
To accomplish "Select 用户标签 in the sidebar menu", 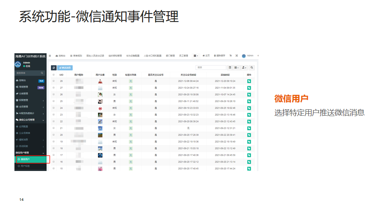I will pos(25,166).
